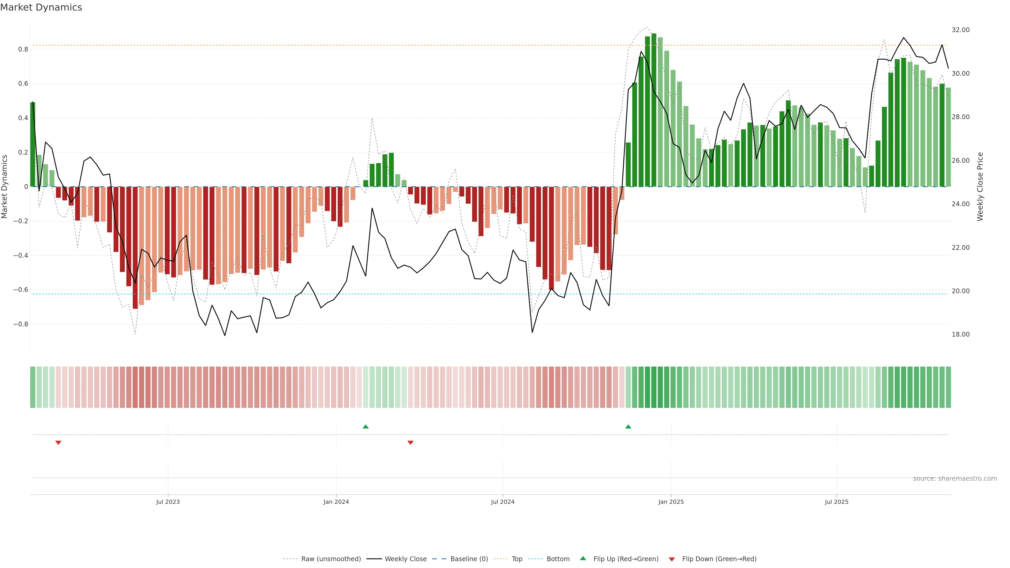This screenshot has height=568, width=1010.
Task: Click the source: sharemaestro.com text
Action: click(955, 479)
